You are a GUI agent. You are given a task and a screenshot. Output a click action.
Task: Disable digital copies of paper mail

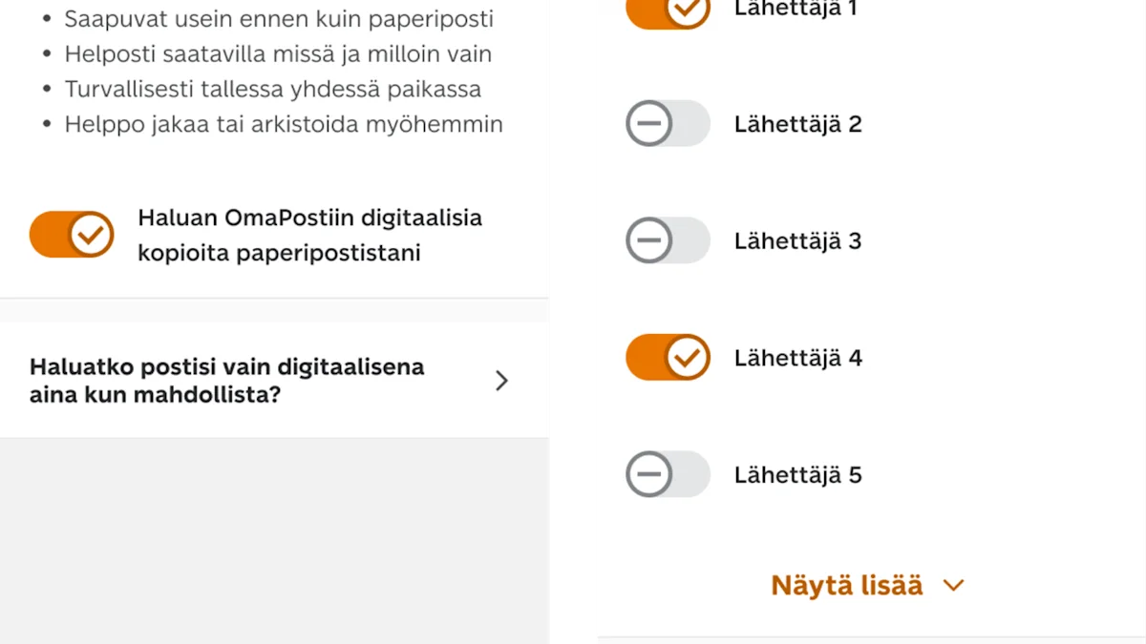coord(72,234)
